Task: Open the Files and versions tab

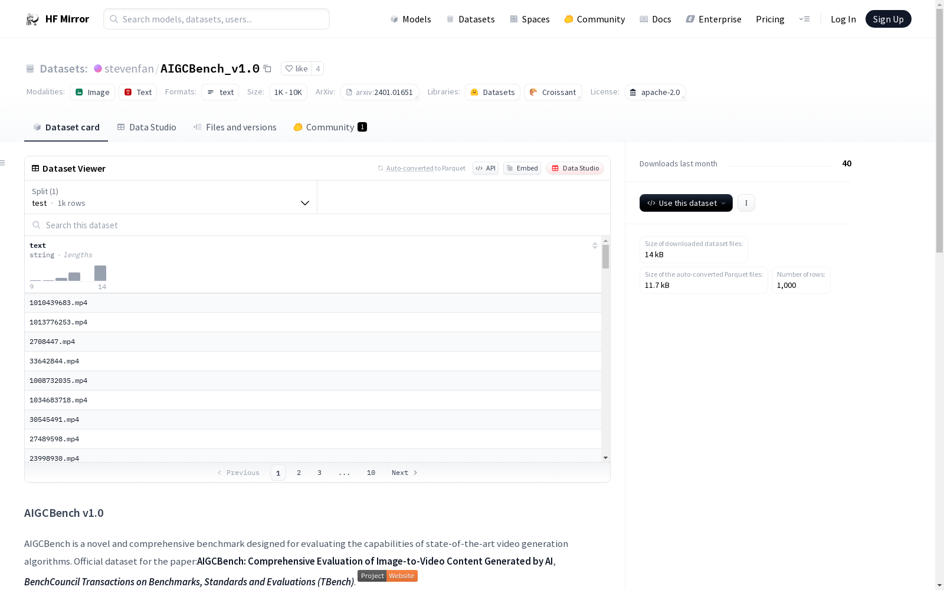Action: [x=235, y=127]
